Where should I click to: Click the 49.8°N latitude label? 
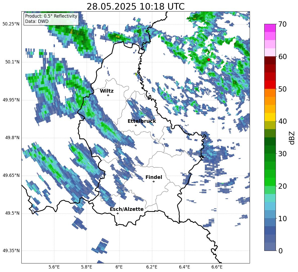(x=12, y=138)
